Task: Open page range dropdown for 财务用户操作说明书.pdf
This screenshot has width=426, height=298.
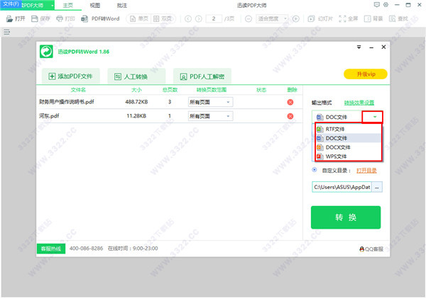Action: [228, 102]
